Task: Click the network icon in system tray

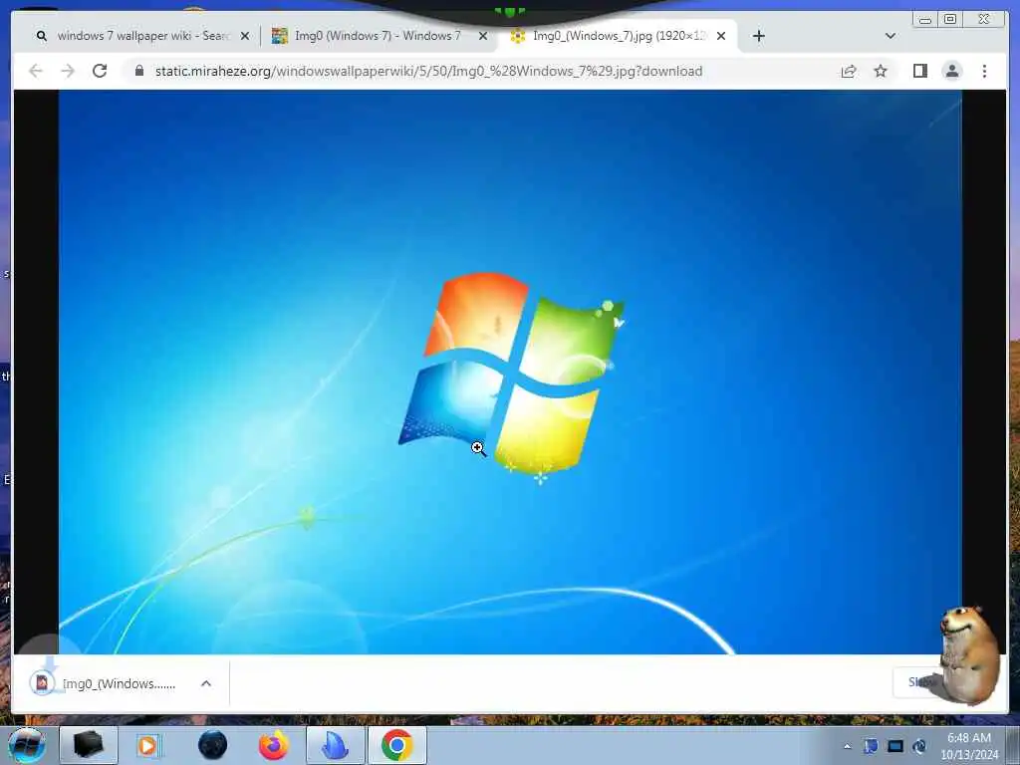Action: (919, 746)
